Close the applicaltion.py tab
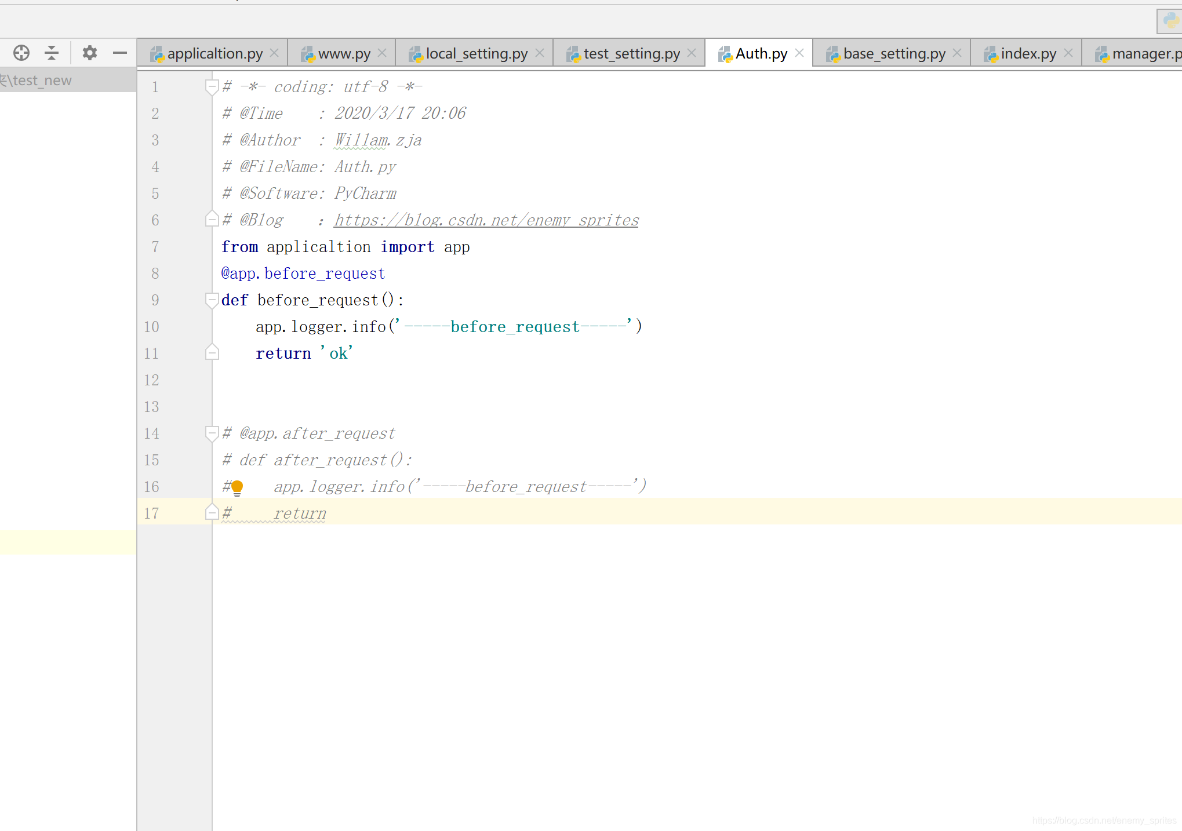The width and height of the screenshot is (1182, 831). [x=275, y=53]
